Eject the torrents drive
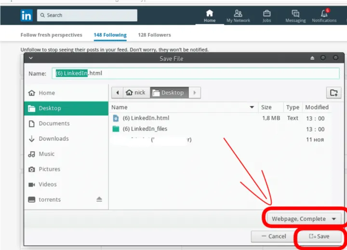Screen dimensions: 347x250 [x=99, y=199]
